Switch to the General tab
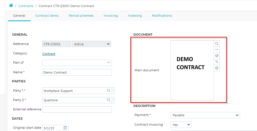 click(x=19, y=16)
